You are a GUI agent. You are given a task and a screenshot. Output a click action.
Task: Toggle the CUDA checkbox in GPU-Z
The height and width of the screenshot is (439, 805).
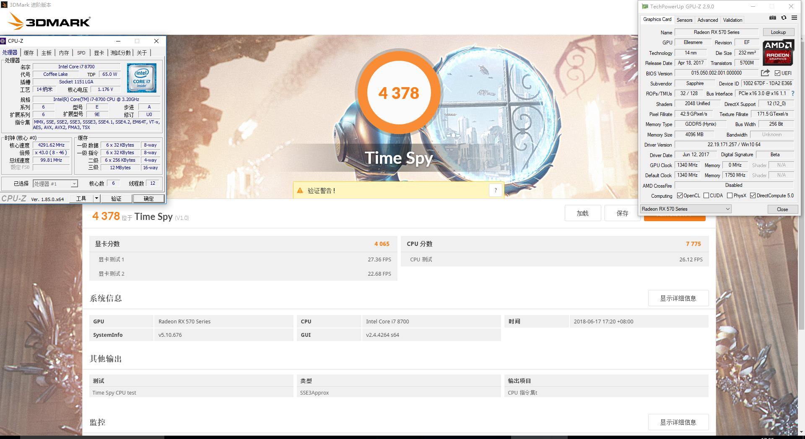coord(706,196)
